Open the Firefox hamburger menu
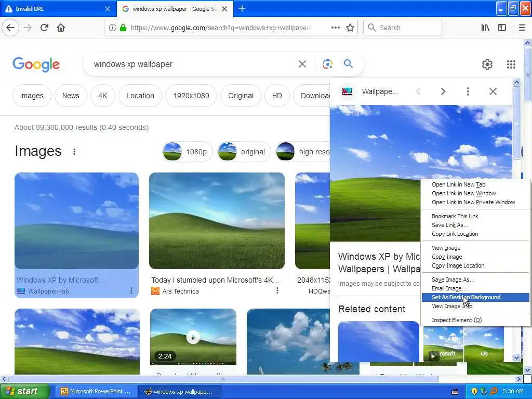The height and width of the screenshot is (399, 532). (x=522, y=28)
